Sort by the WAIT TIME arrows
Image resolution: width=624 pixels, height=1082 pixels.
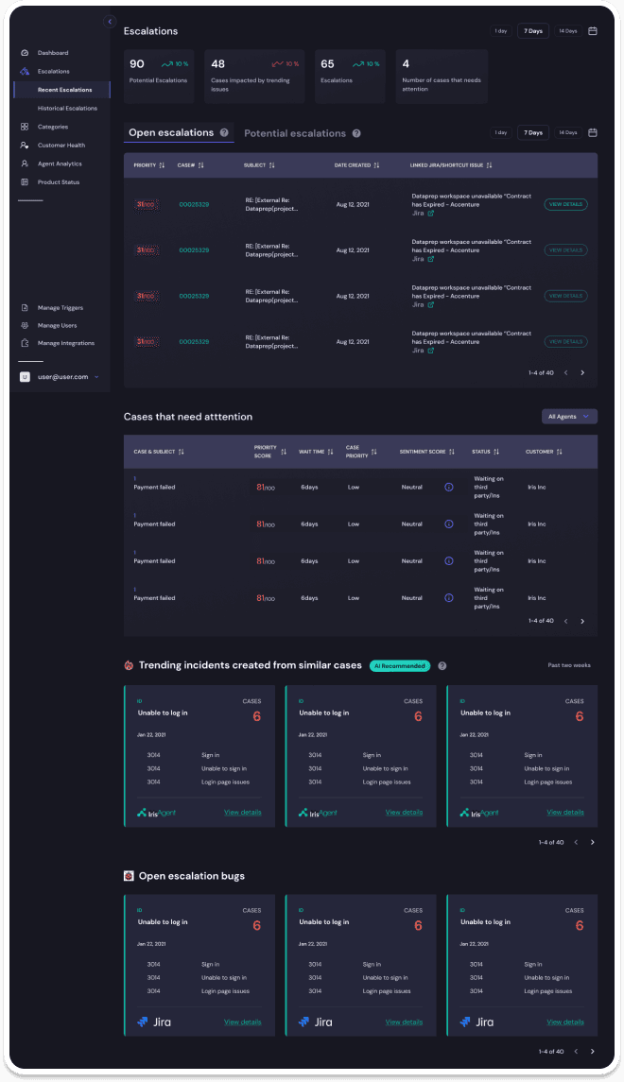click(331, 452)
